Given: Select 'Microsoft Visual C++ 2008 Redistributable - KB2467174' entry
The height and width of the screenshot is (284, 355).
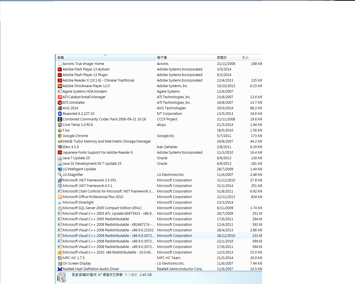Looking at the screenshot, I should click(159, 225).
